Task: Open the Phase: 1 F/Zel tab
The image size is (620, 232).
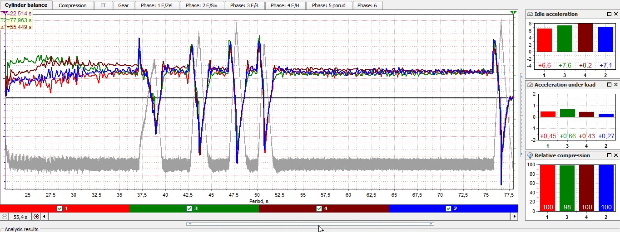Action: (x=156, y=5)
